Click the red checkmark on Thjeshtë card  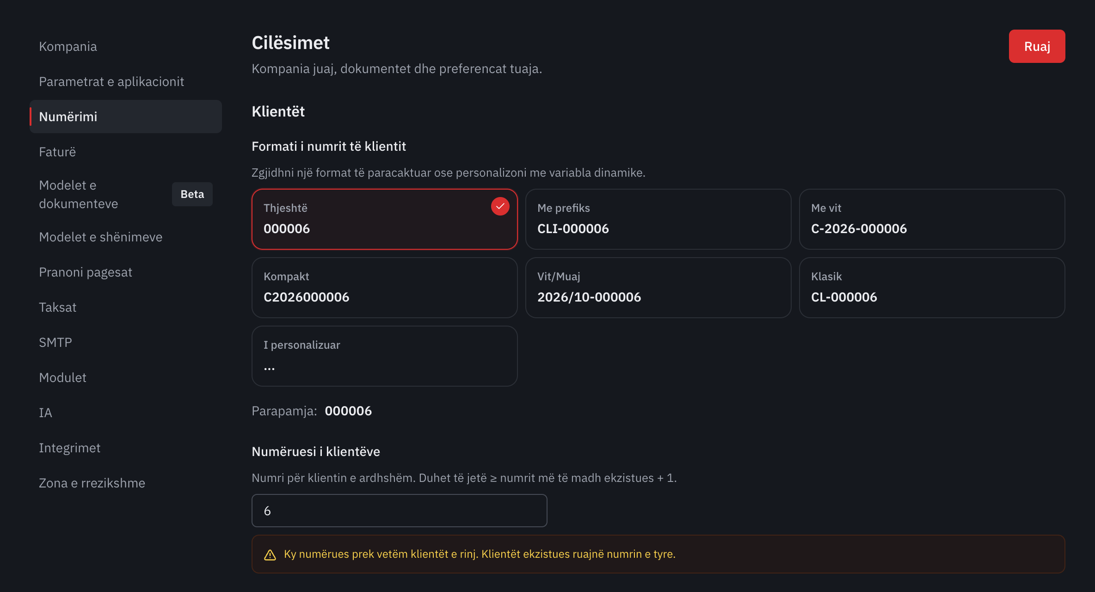point(500,206)
